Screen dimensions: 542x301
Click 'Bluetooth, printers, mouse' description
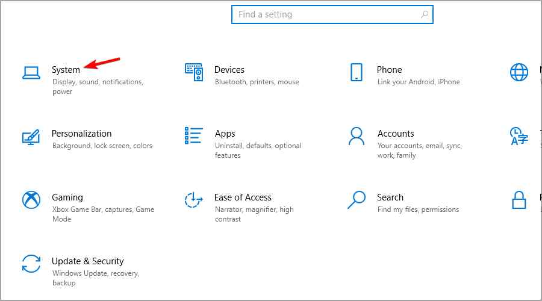click(257, 82)
